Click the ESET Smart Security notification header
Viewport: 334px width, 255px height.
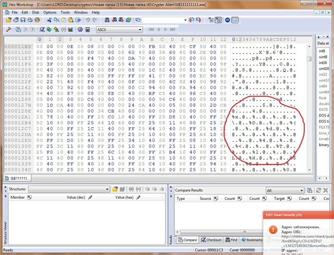[299, 215]
